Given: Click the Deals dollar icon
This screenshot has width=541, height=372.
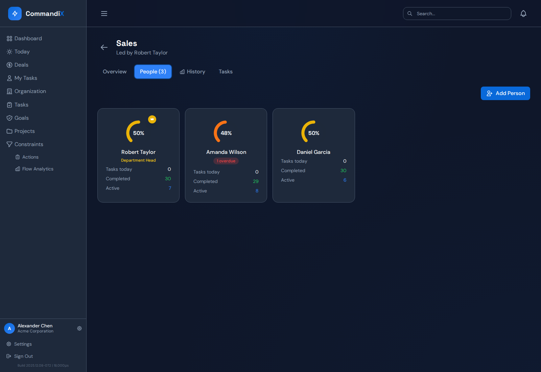Looking at the screenshot, I should click(9, 65).
